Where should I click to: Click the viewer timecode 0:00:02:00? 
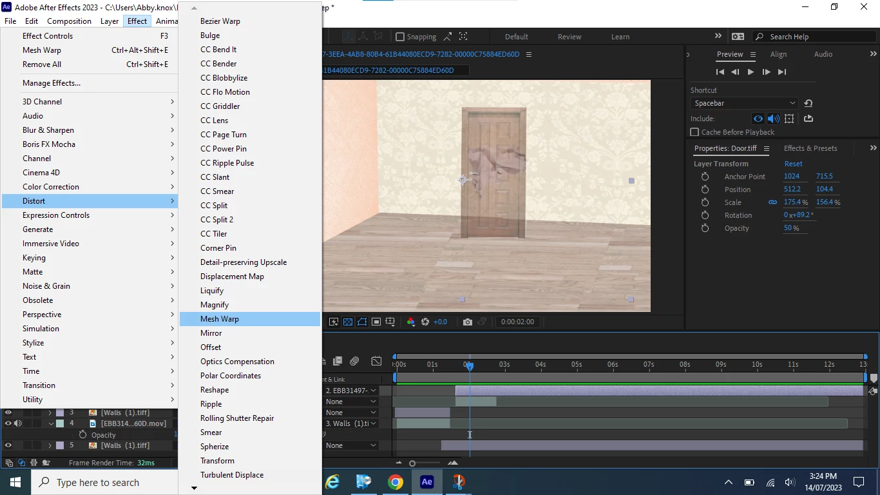pos(517,322)
